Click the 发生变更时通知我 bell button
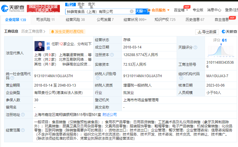 67,32
